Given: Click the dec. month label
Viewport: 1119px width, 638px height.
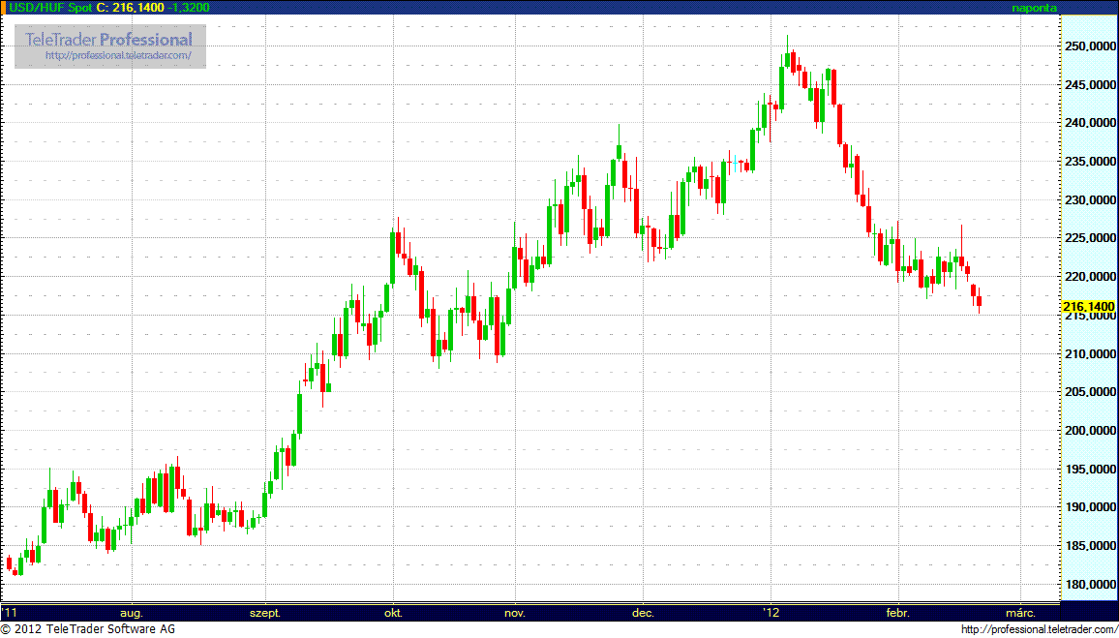Looking at the screenshot, I should pos(643,612).
